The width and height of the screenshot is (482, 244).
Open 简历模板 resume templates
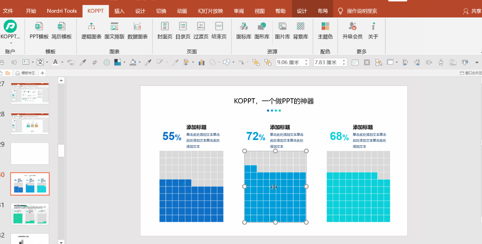coord(62,30)
